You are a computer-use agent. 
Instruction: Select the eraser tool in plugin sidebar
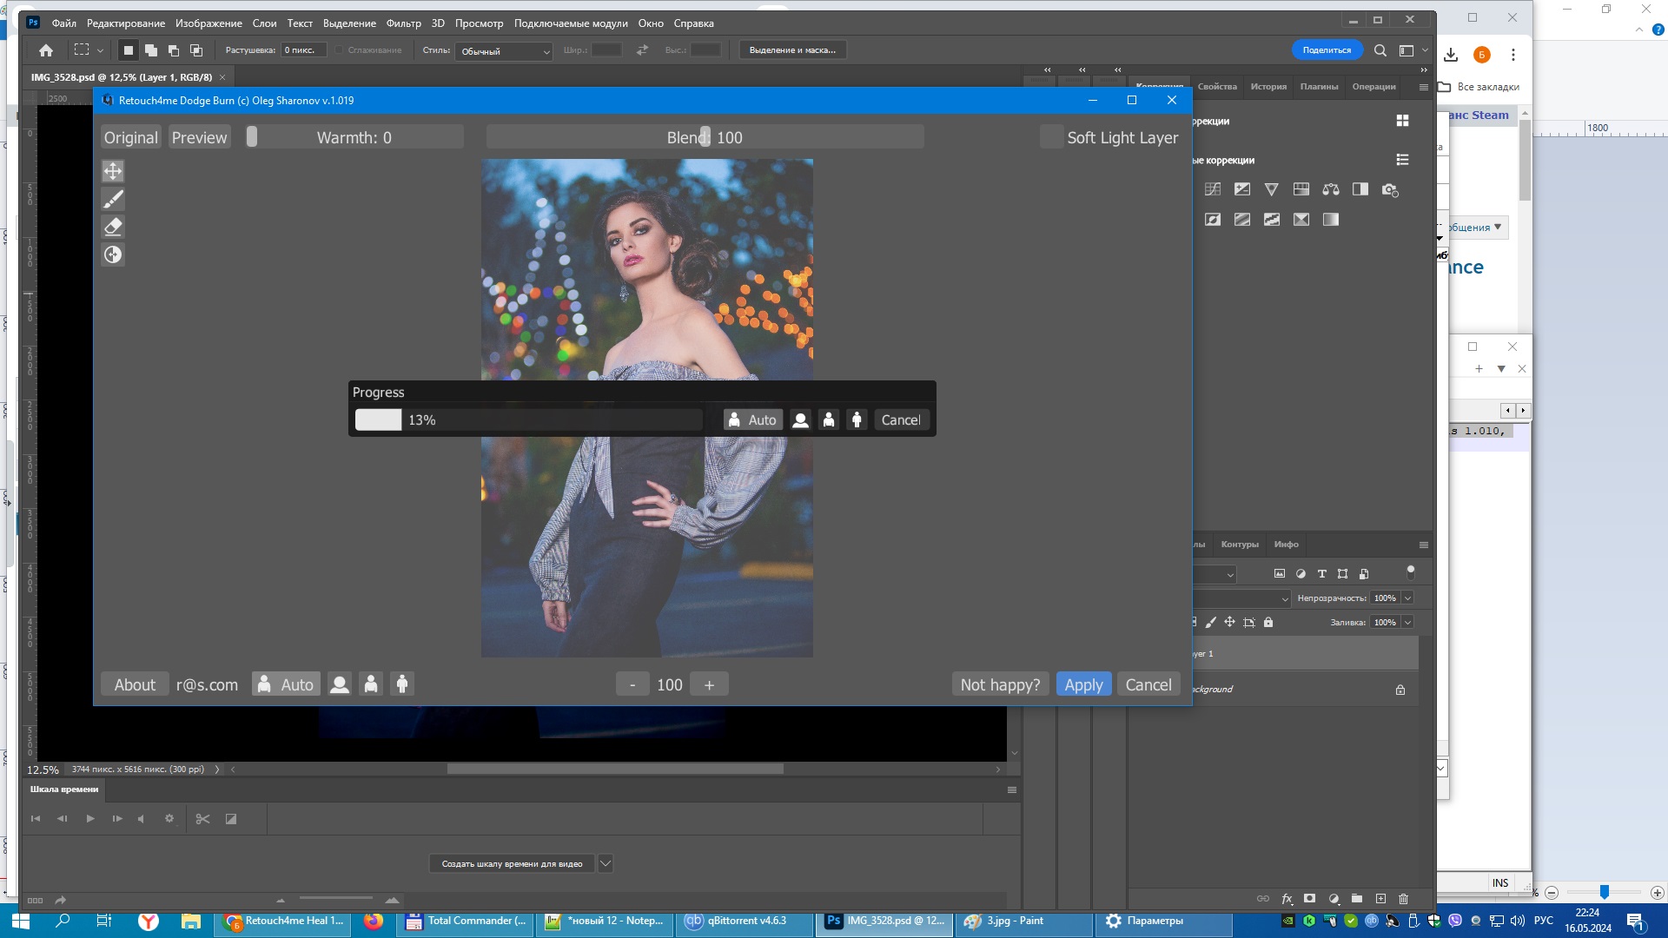113,227
